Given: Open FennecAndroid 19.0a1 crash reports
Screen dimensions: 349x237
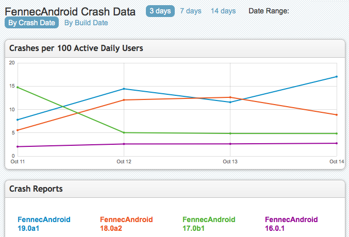Looking at the screenshot, I should coord(44,223).
